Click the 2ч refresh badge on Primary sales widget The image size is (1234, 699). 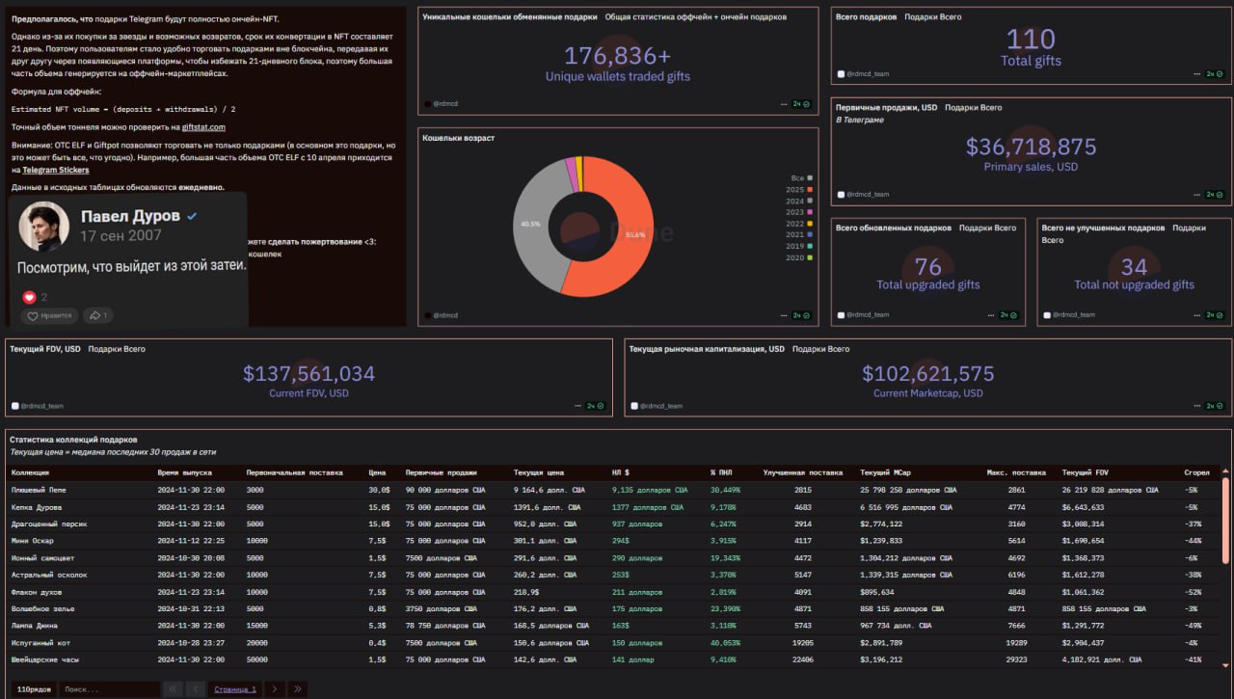point(1215,194)
